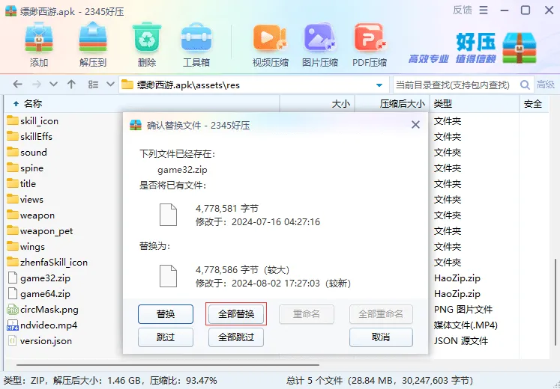The width and height of the screenshot is (560, 389).
Task: Click the replacement file icon in dialog
Action: pos(168,276)
